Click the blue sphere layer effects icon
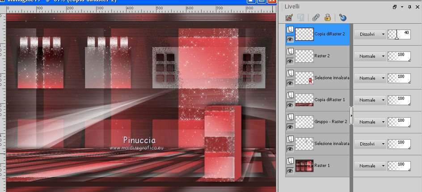 (342, 18)
